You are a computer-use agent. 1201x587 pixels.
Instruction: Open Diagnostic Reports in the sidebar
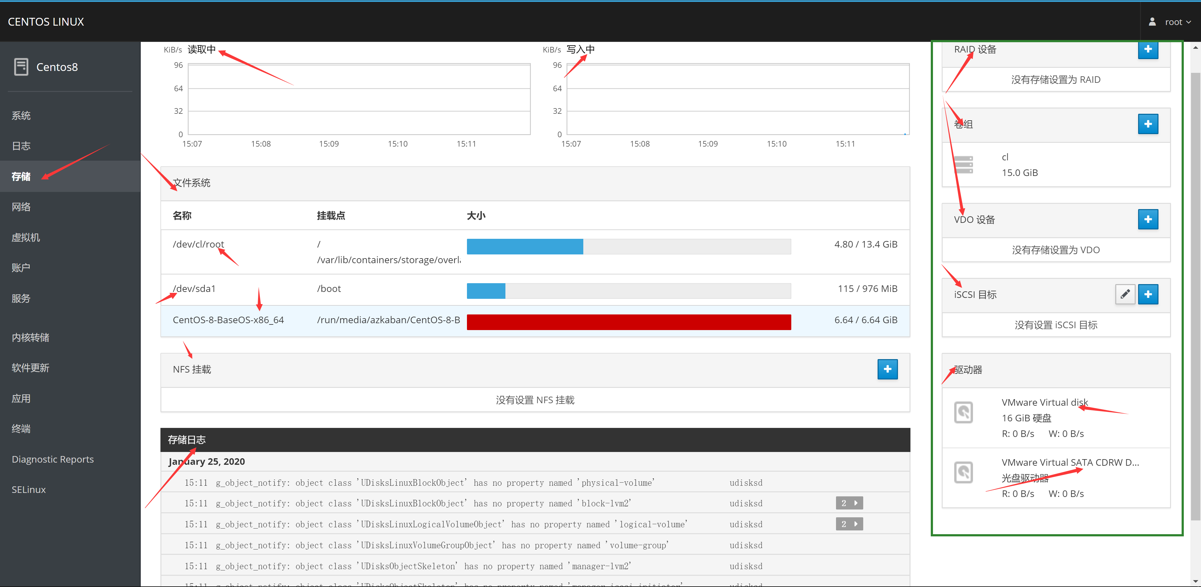pos(70,459)
